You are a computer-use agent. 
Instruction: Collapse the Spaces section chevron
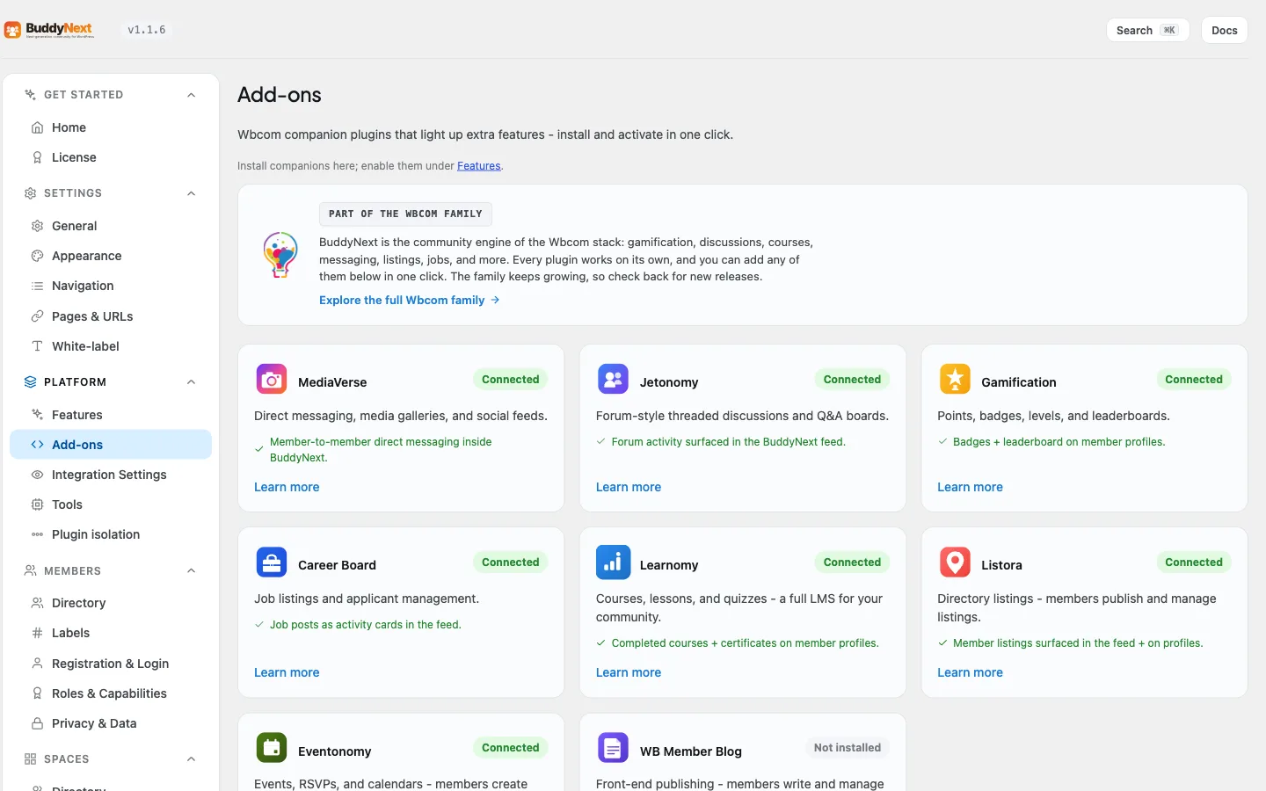pos(191,759)
